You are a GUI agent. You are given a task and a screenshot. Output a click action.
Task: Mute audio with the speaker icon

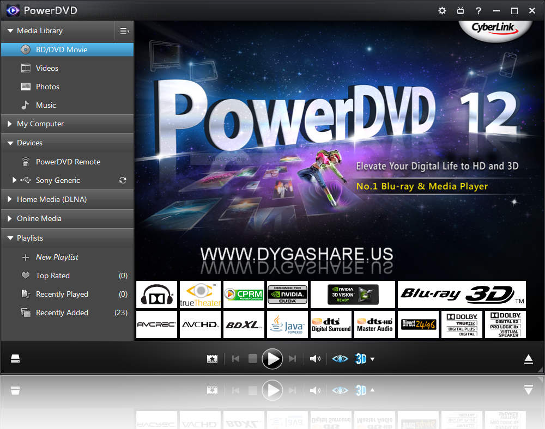315,359
